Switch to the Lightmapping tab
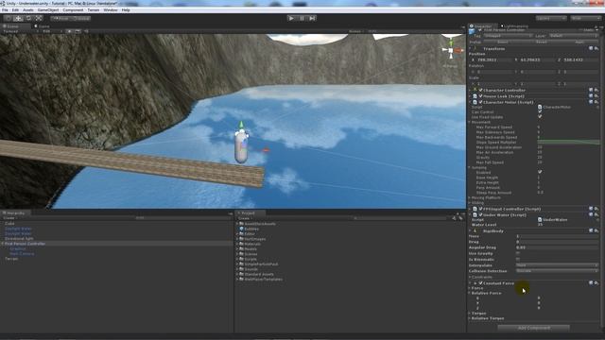 515,26
